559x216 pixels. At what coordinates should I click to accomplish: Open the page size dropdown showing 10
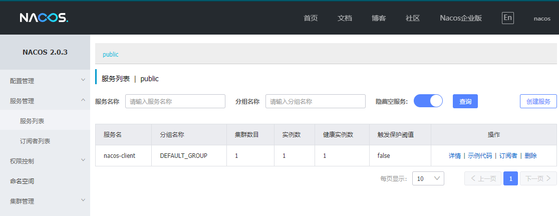(428, 178)
